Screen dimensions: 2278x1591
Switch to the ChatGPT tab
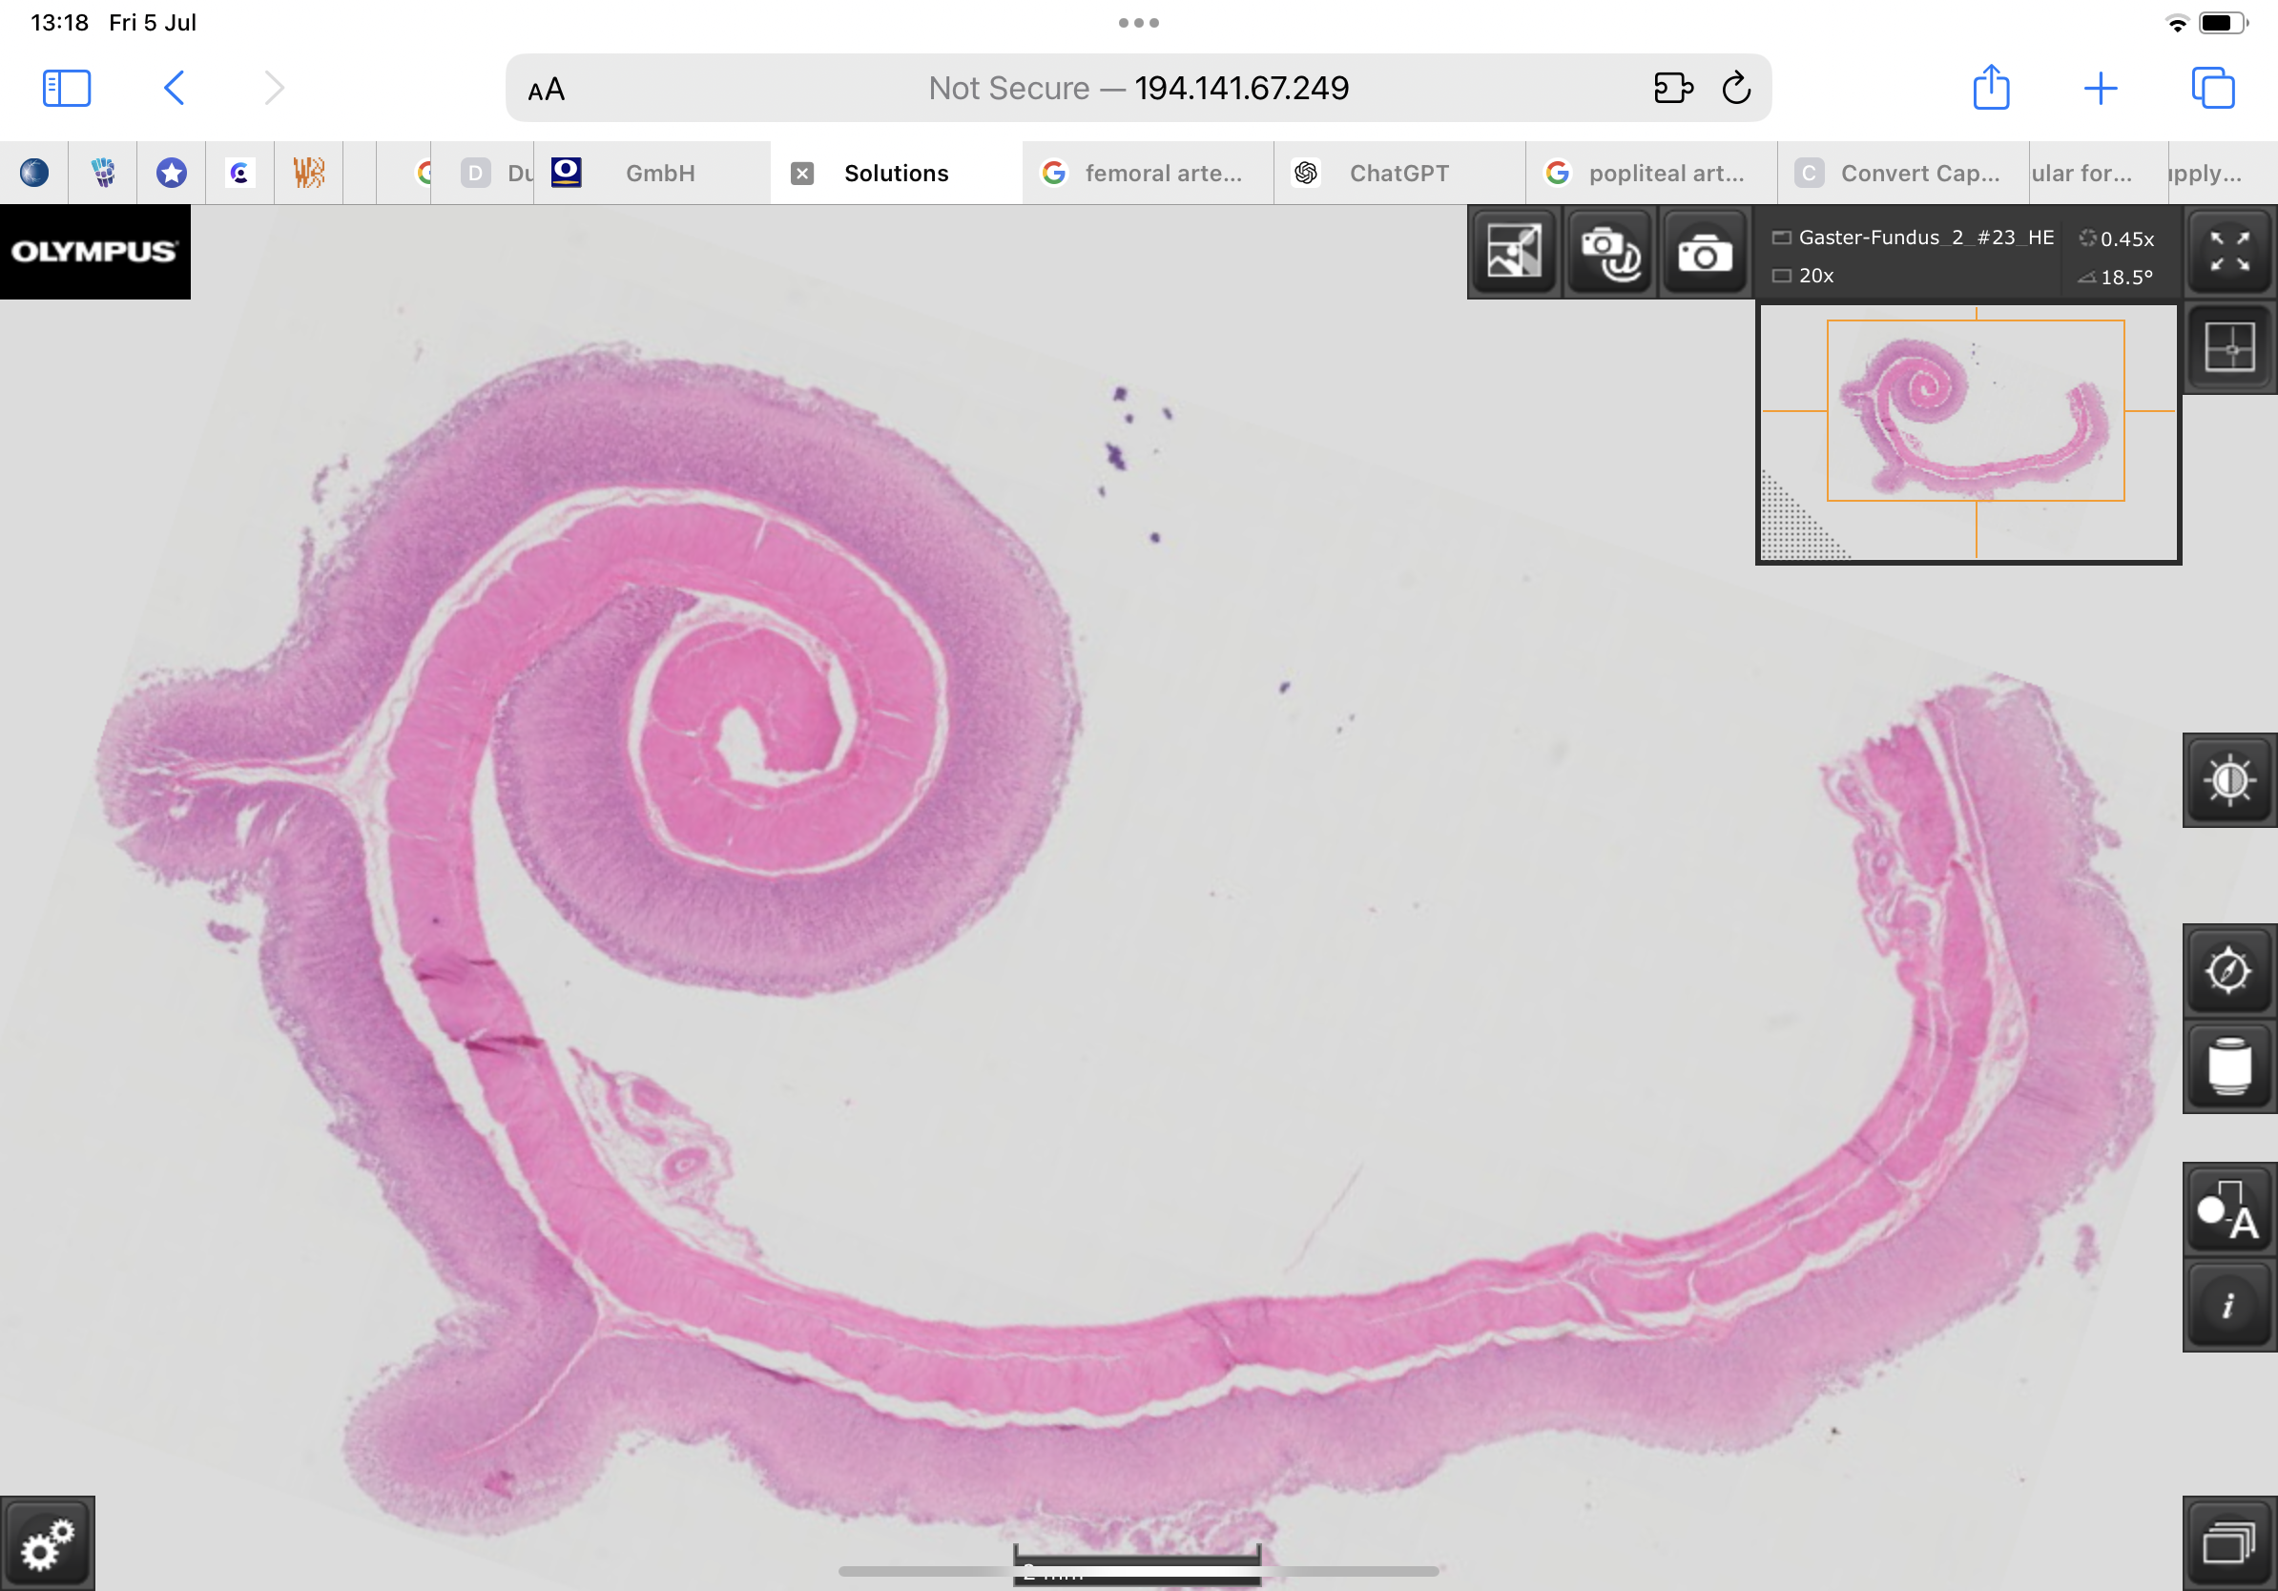pyautogui.click(x=1398, y=174)
